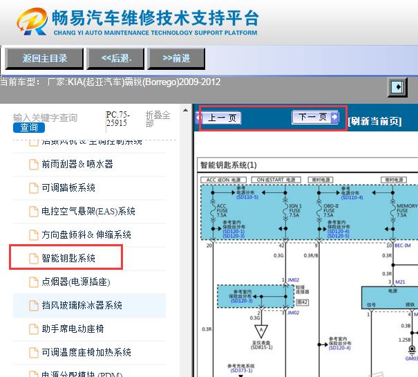
Task: Click the panel toggle arrow icon button
Action: [x=397, y=87]
